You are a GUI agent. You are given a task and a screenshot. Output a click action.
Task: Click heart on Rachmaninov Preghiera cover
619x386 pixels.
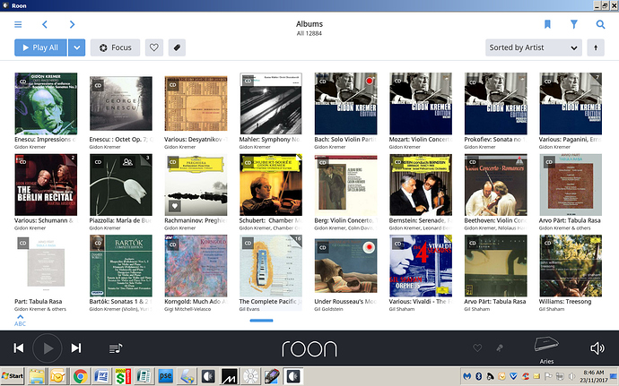point(175,205)
